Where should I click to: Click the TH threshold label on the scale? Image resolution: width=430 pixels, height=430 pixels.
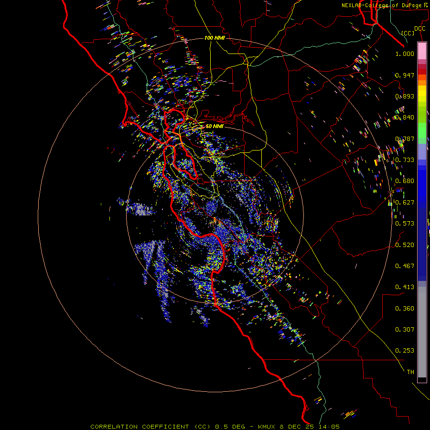(410, 372)
